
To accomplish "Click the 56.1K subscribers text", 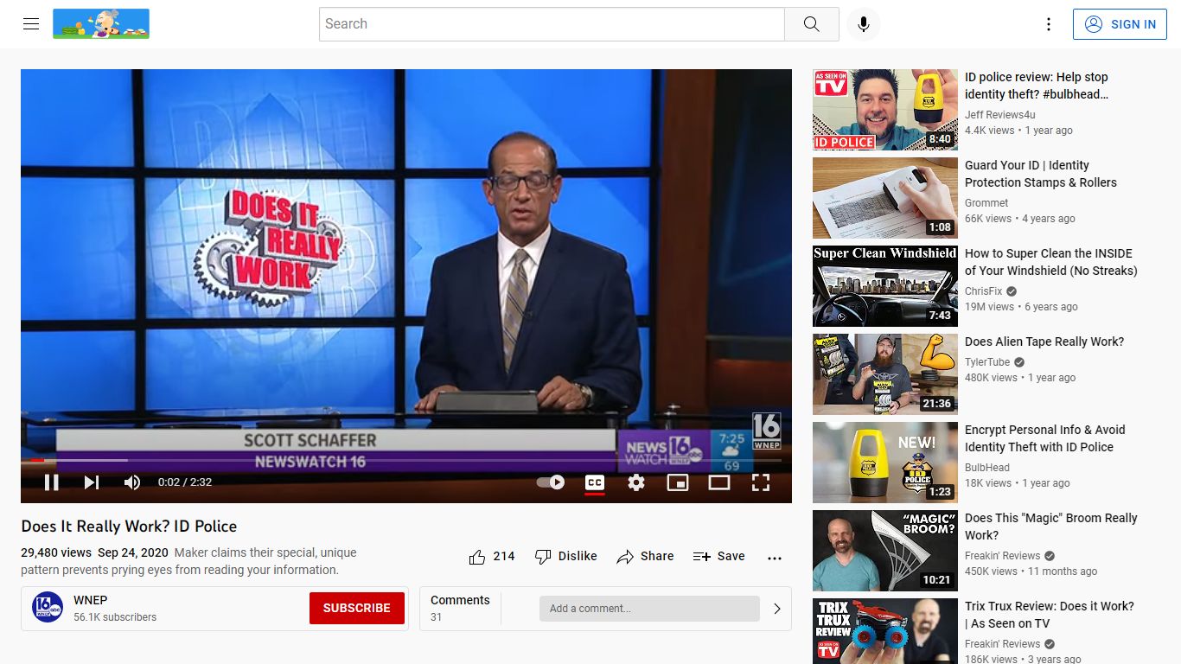I will tap(115, 617).
